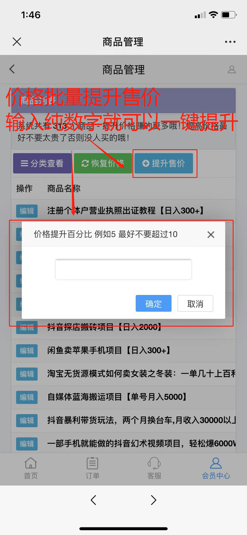
Task: Open the 抖音探店搬砖项目 product title
Action: [105, 327]
